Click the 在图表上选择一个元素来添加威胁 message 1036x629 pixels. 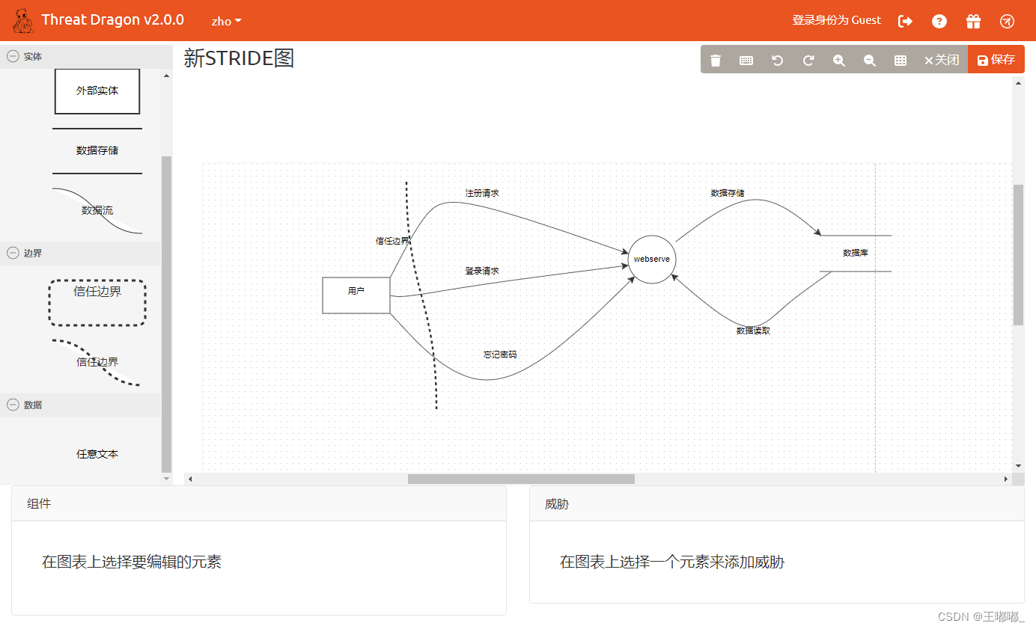tap(672, 562)
